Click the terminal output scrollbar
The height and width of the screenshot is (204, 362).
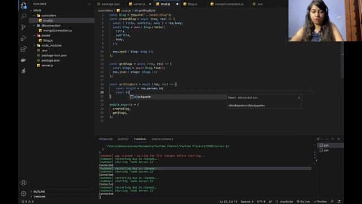tap(314, 155)
